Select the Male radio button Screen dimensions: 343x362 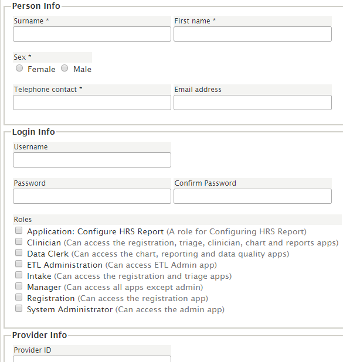pyautogui.click(x=64, y=68)
